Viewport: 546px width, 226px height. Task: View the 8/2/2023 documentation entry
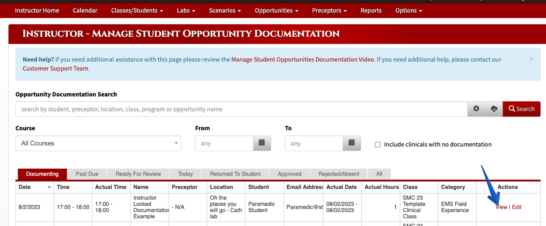(x=501, y=207)
